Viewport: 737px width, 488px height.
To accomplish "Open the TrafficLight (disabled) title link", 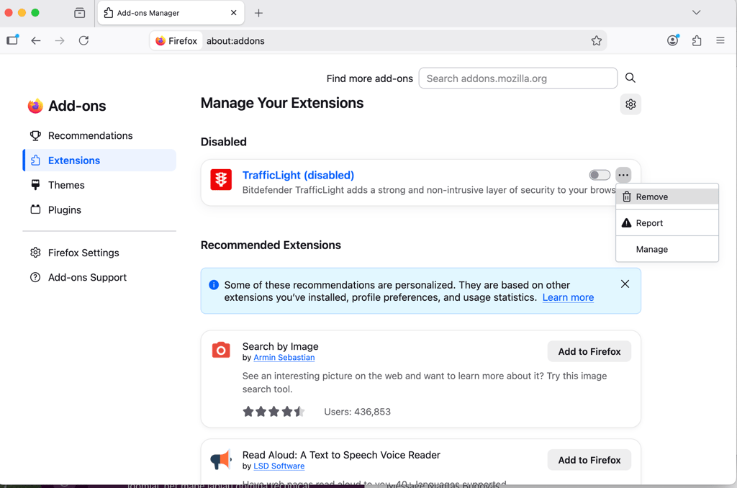I will (298, 175).
